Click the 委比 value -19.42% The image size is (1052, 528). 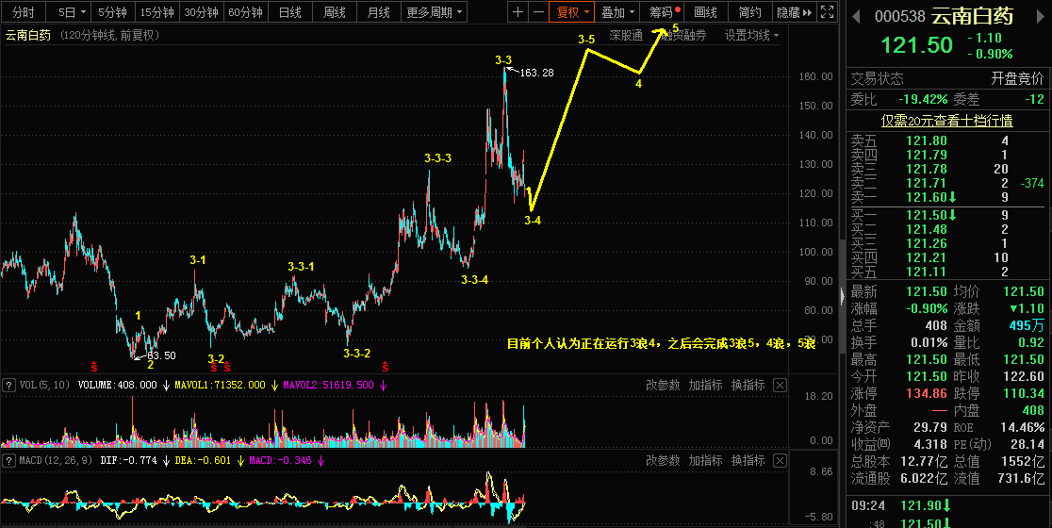[923, 99]
